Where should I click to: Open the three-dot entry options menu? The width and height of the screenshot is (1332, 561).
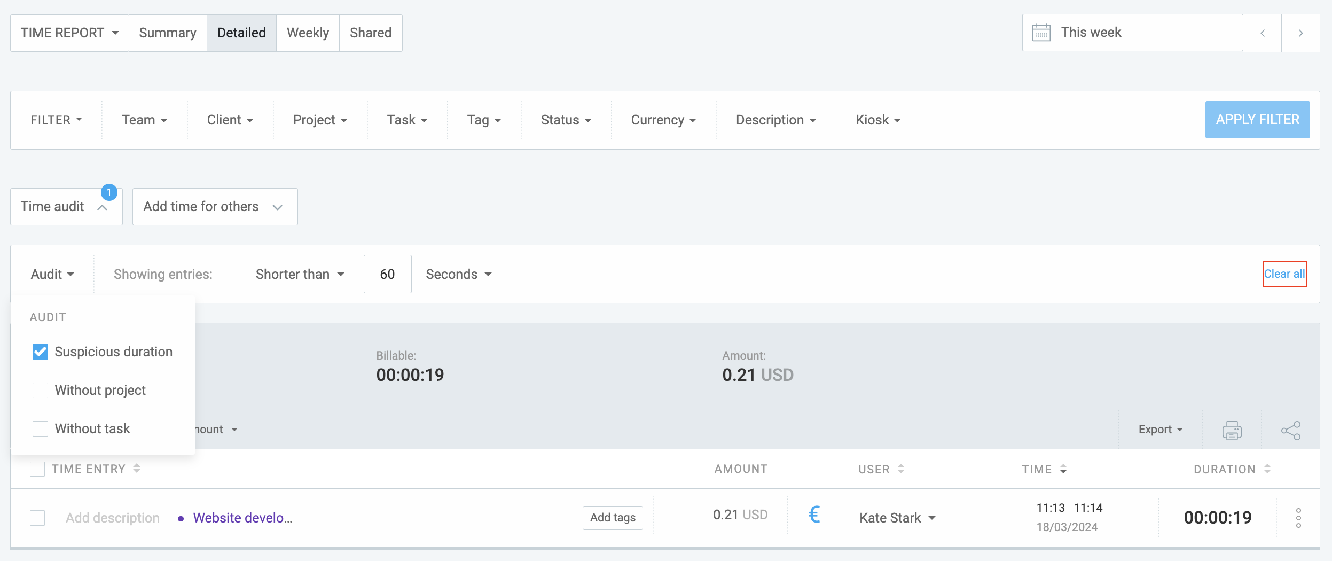tap(1298, 518)
